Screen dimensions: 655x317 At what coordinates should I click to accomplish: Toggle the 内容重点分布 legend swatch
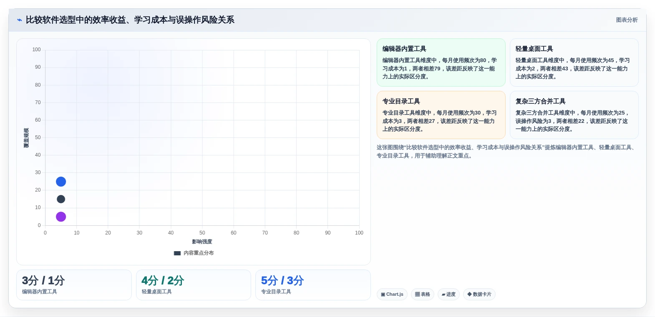click(177, 253)
